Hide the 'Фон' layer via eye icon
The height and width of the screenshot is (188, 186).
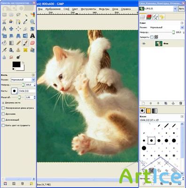coord(143,44)
